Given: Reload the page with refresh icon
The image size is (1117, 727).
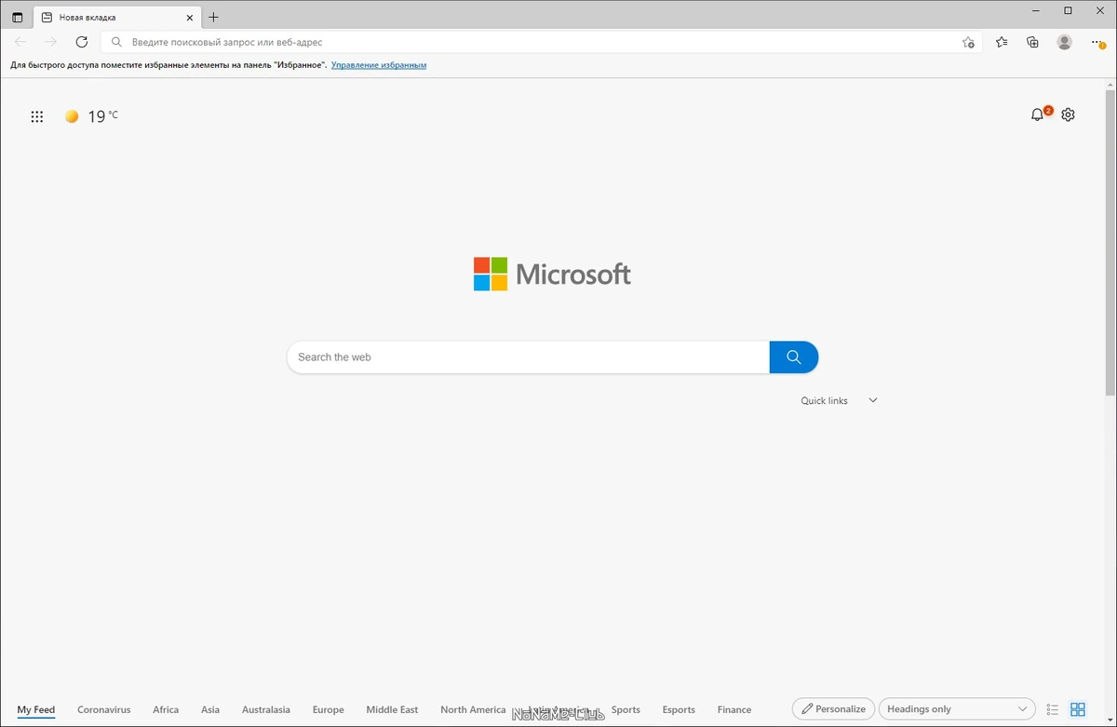Looking at the screenshot, I should [82, 42].
